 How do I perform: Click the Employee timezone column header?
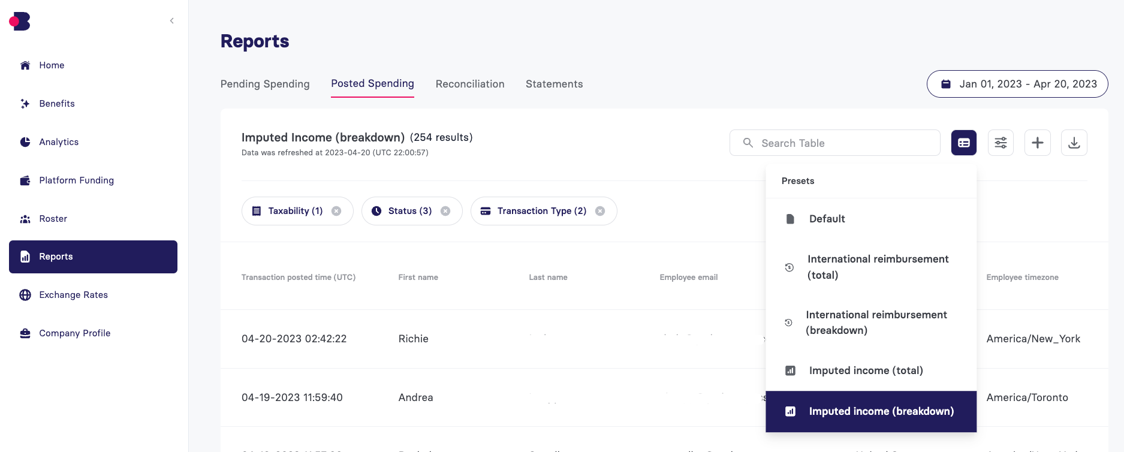click(1023, 277)
